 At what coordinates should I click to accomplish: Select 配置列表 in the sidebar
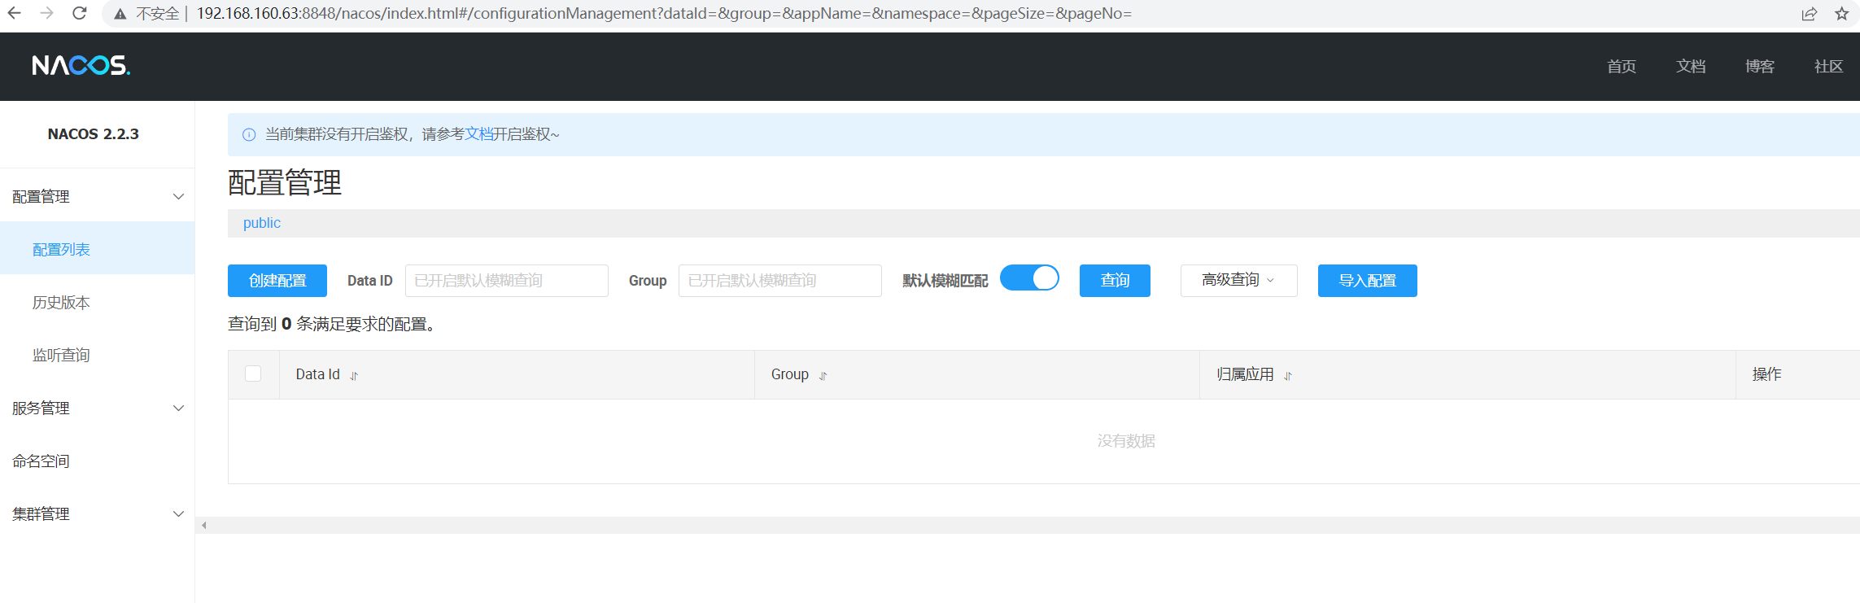tap(98, 249)
